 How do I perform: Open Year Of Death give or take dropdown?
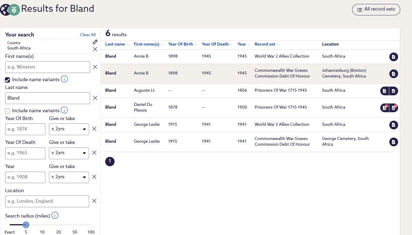pyautogui.click(x=69, y=153)
